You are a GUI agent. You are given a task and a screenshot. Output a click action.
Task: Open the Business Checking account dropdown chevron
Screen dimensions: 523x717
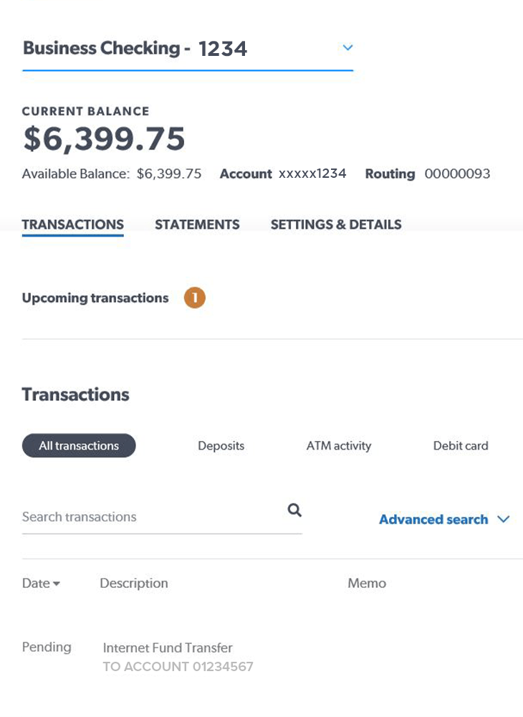point(347,48)
